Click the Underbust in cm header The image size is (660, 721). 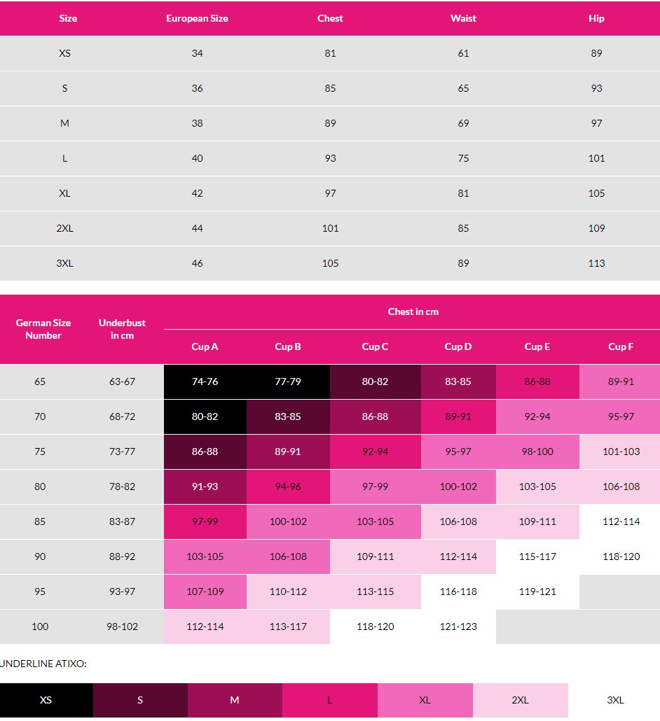122,329
